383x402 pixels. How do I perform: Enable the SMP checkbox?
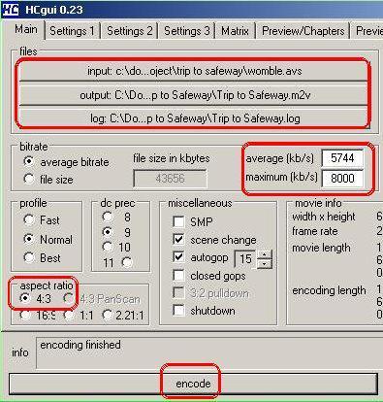pyautogui.click(x=178, y=221)
